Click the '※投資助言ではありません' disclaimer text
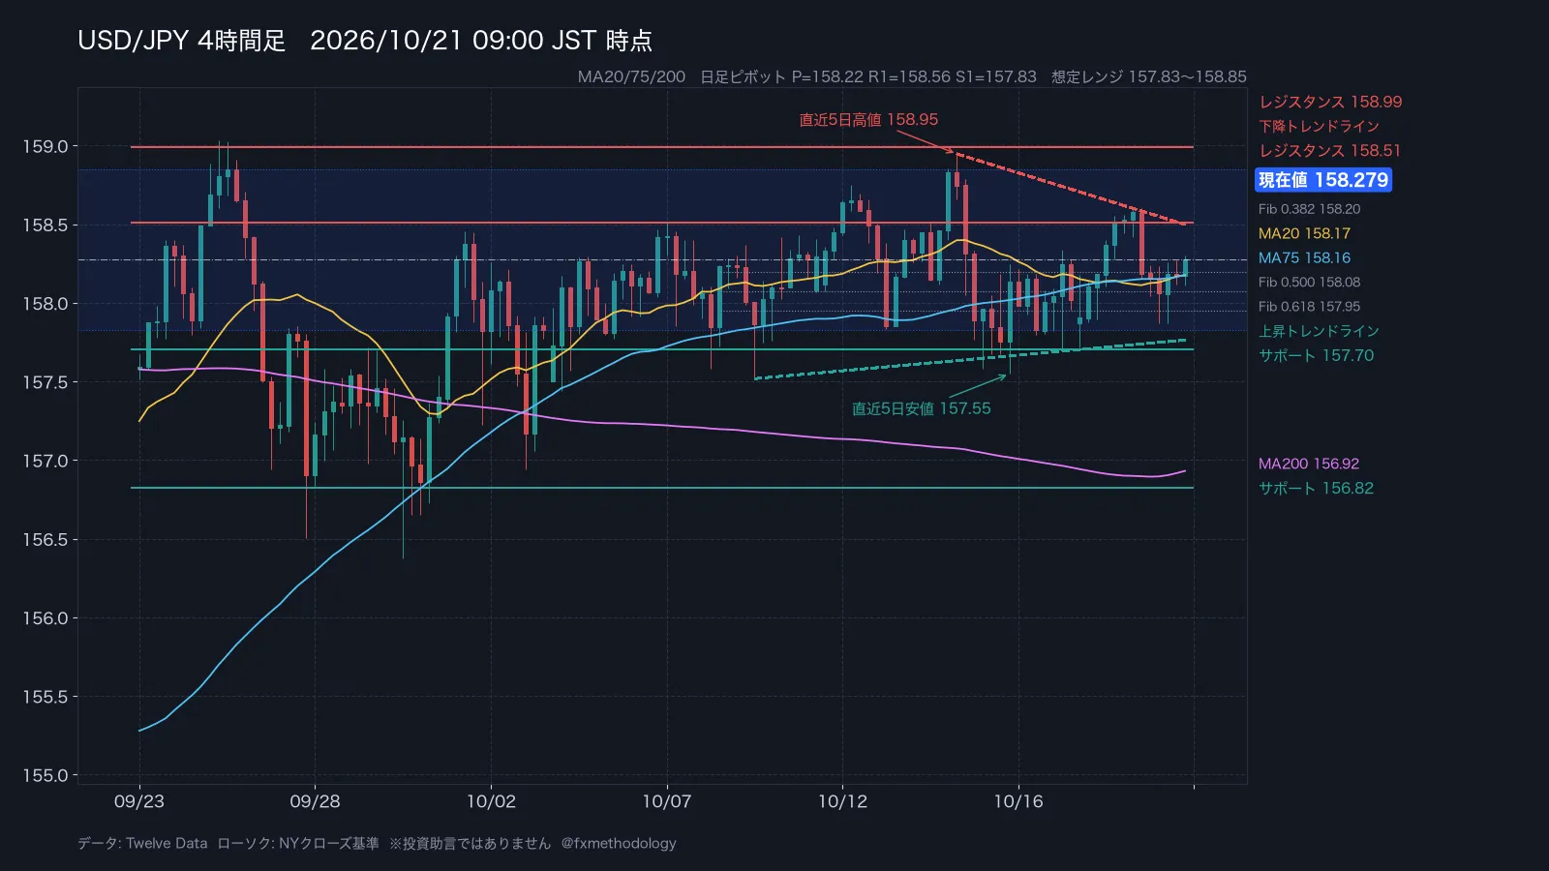The width and height of the screenshot is (1549, 871). point(470,843)
